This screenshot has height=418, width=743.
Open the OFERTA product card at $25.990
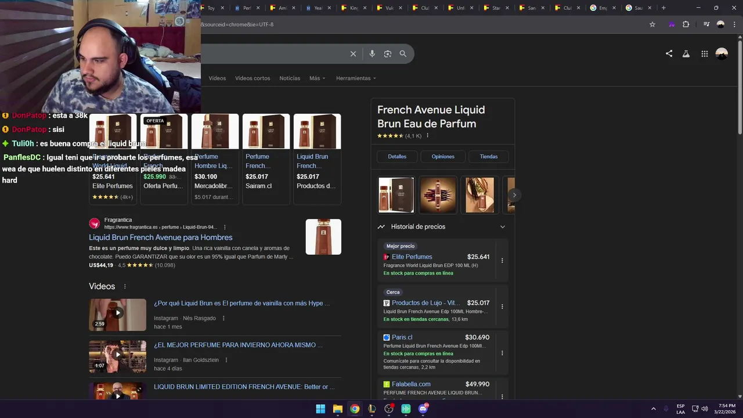[x=164, y=158]
